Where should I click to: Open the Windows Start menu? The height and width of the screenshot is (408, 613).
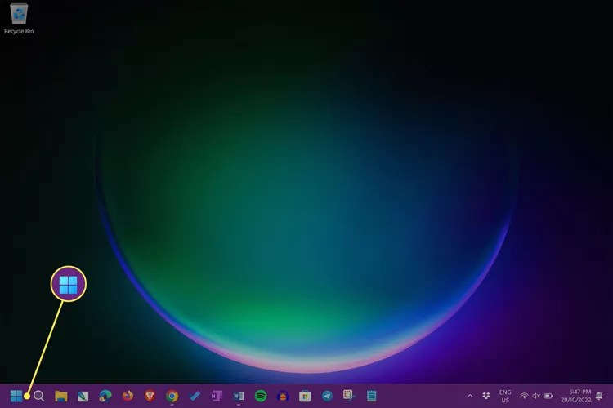16,396
